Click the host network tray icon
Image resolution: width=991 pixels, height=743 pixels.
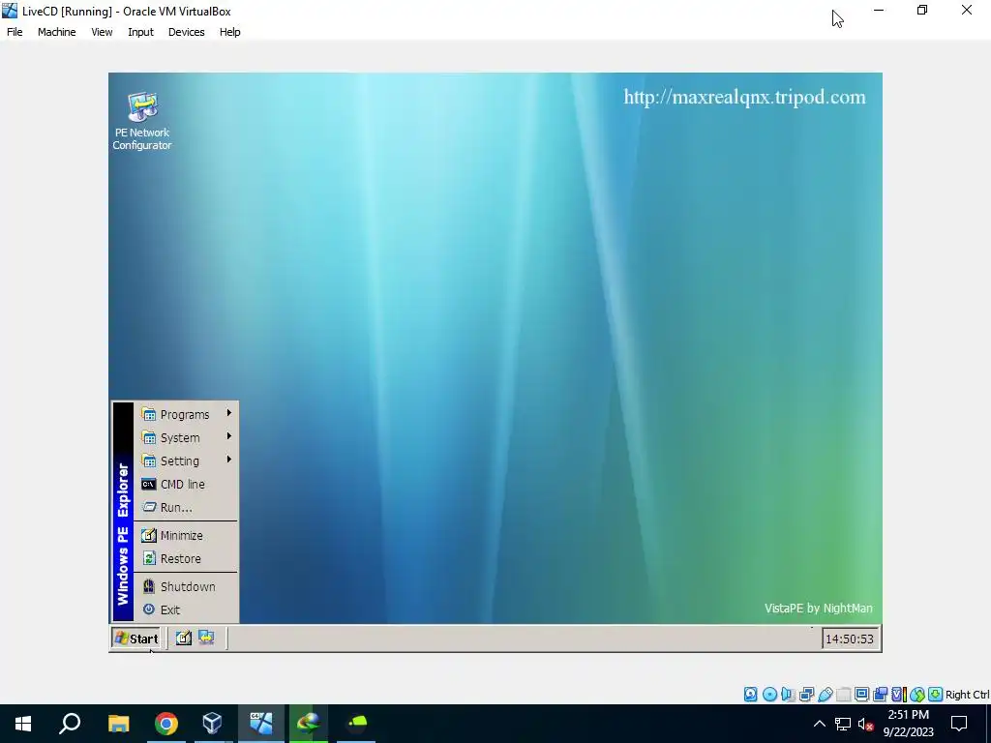click(x=843, y=724)
